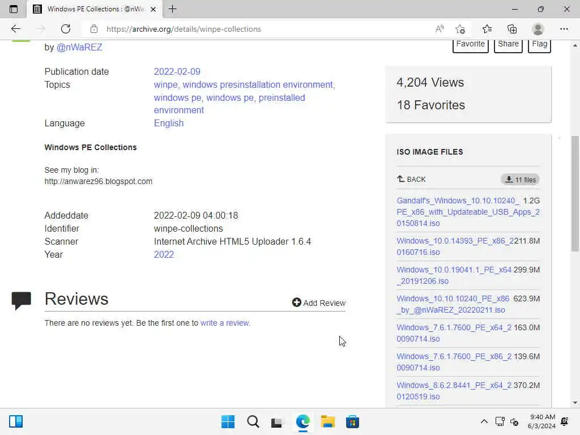Screen dimensions: 580x435
Task: Go BACK in the ISO image files list
Action: pos(411,180)
